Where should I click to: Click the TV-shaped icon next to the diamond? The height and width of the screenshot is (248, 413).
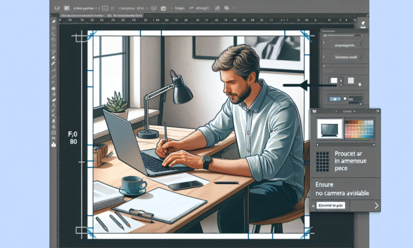tap(163, 9)
